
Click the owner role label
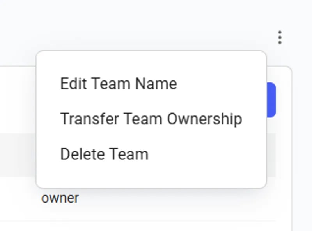60,198
